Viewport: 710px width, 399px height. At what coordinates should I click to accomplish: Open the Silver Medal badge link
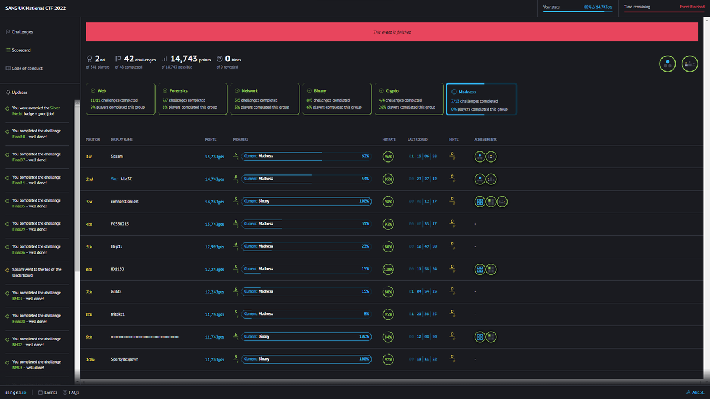coord(37,112)
